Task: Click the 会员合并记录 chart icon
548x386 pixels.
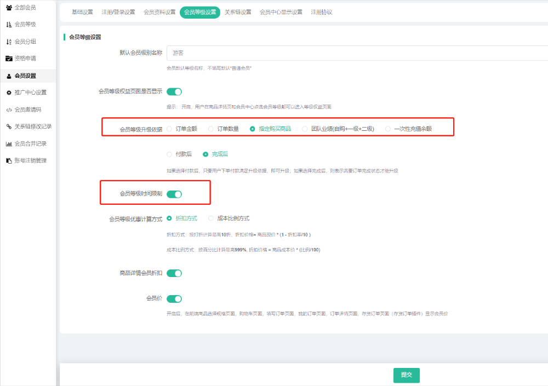Action: click(9, 144)
